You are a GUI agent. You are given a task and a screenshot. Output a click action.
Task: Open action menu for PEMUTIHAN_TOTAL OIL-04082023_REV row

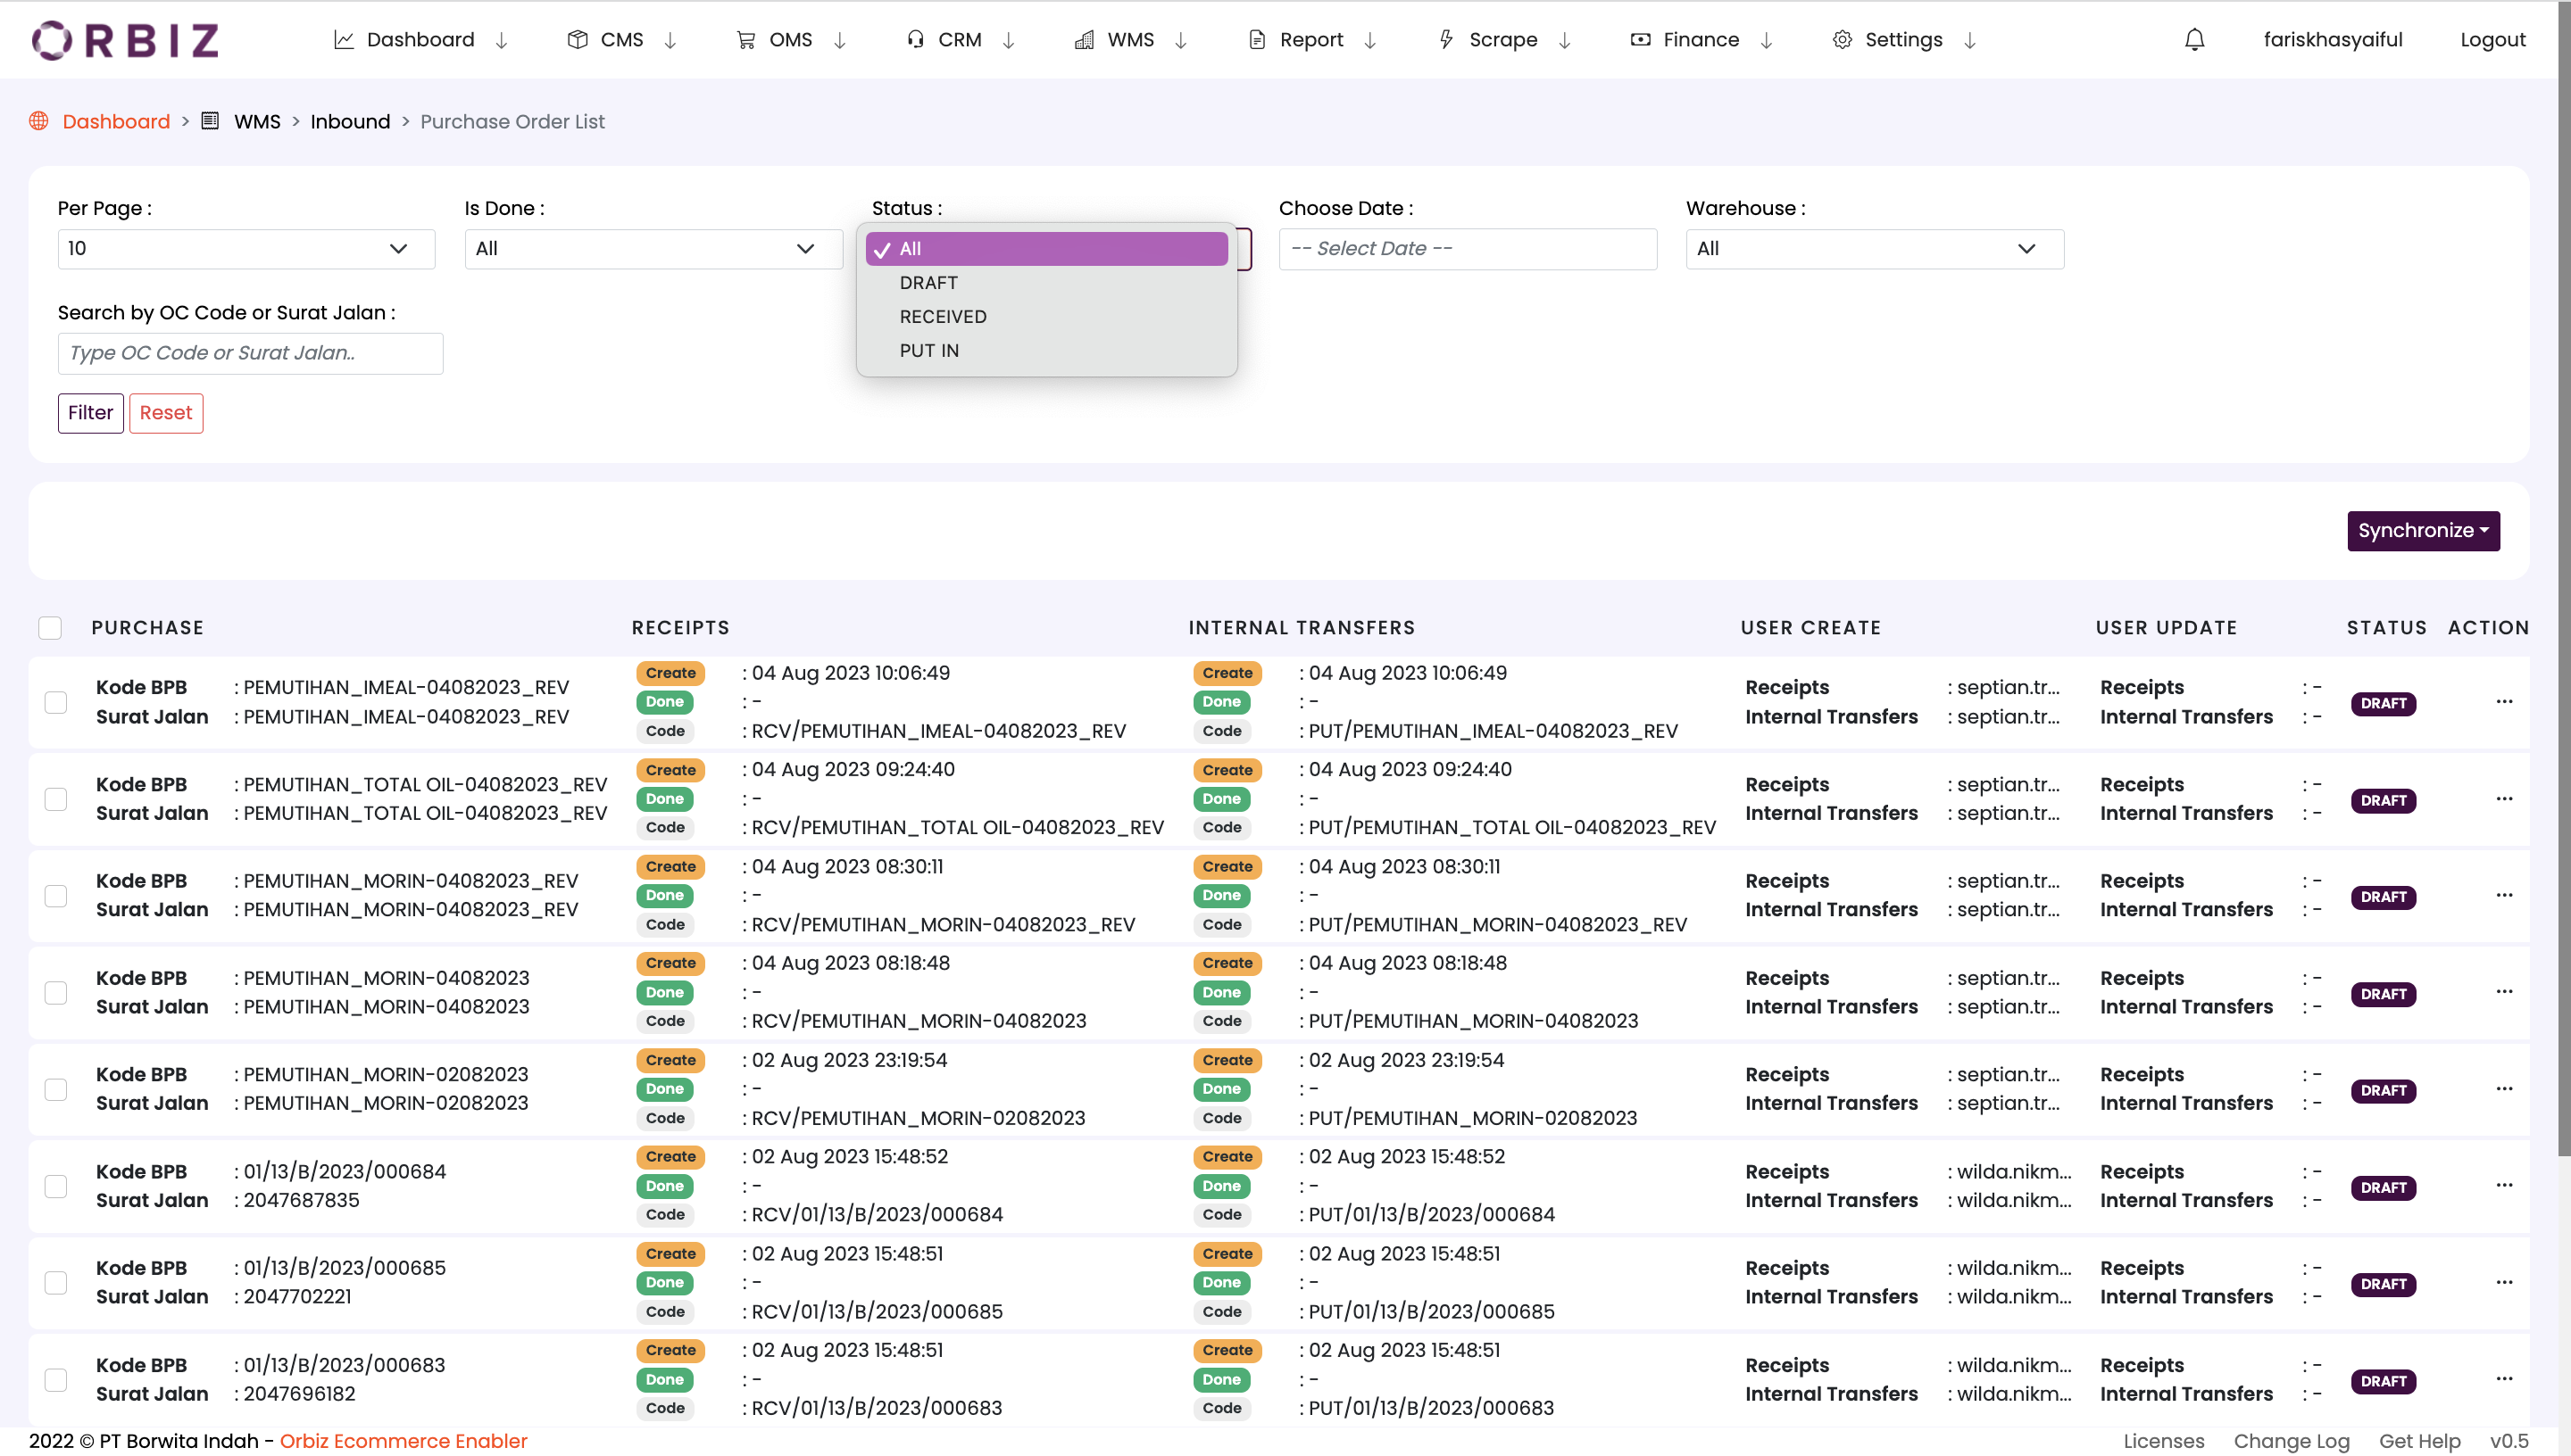coord(2504,799)
